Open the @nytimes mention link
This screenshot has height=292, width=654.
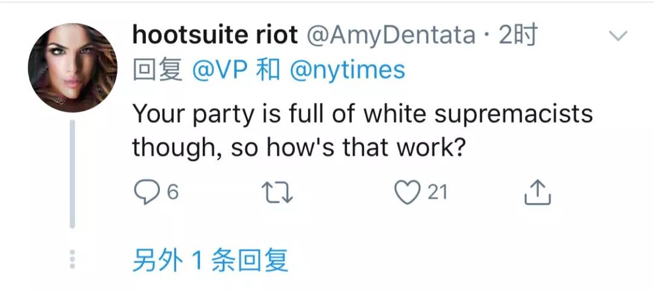tap(348, 70)
